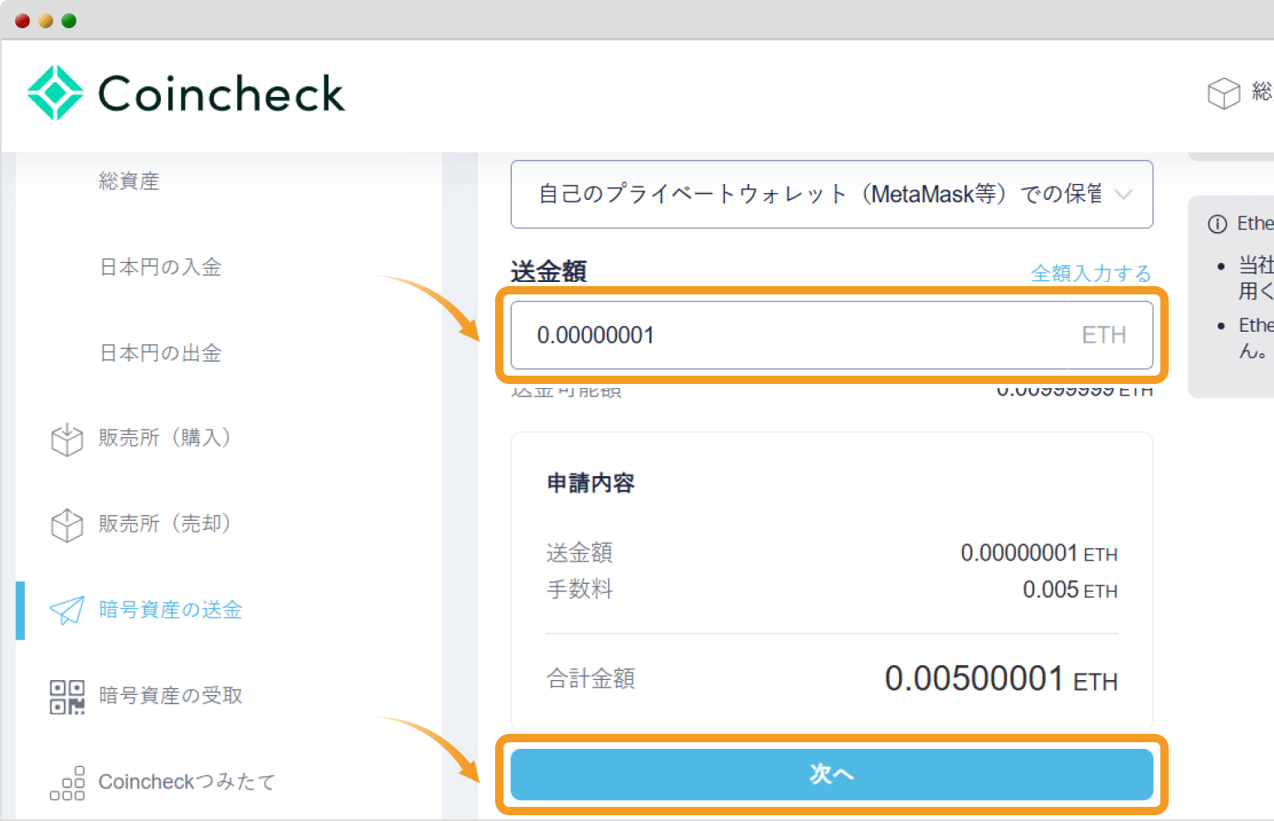
Task: Click the 申請内容 heading
Action: point(591,483)
